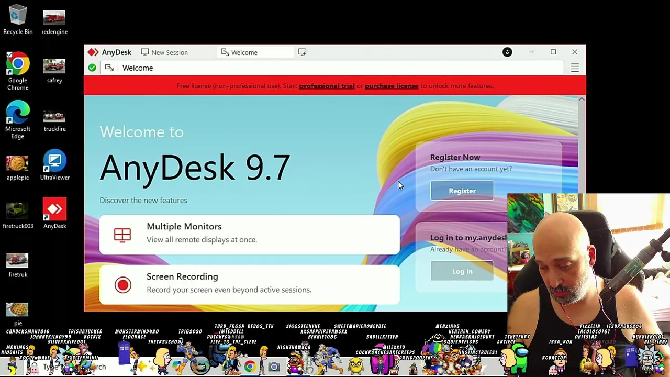Select the AnyDesk desktop shortcut
This screenshot has width=670, height=377.
tap(54, 214)
